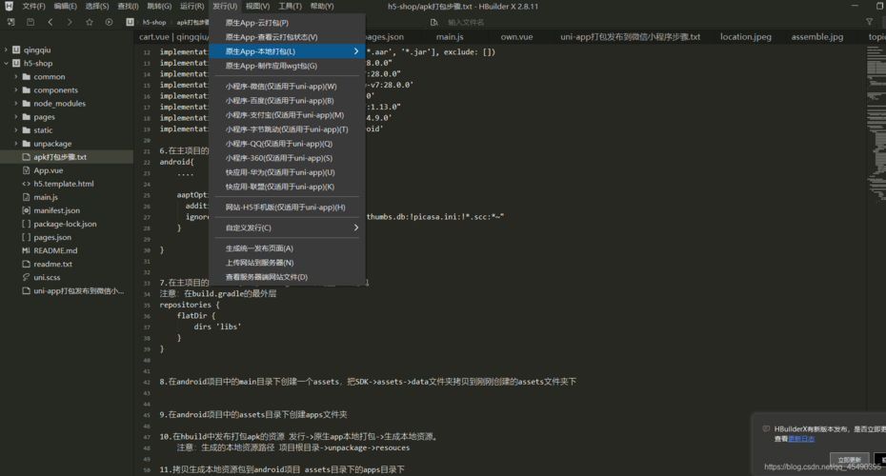
Task: Open the 工具(T) menu
Action: [290, 7]
